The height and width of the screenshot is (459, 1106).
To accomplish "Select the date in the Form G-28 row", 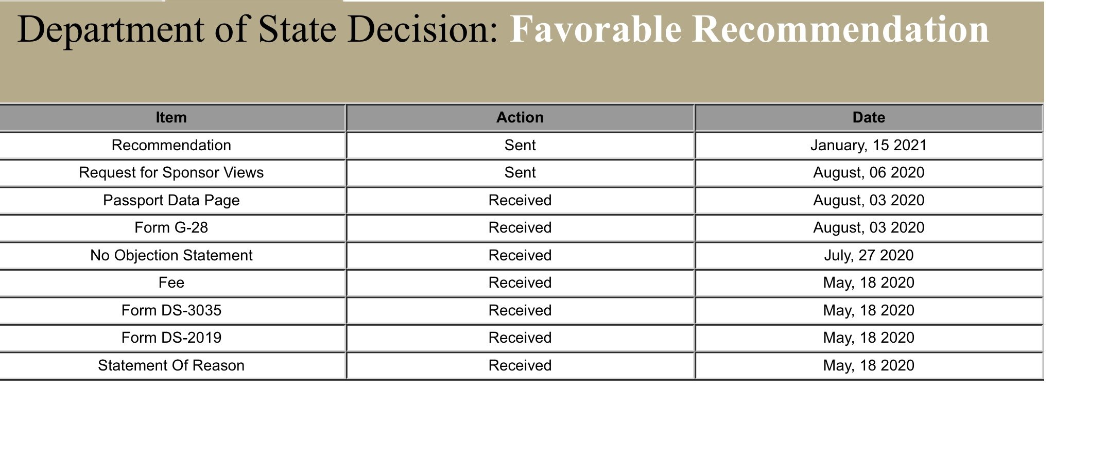I will 868,228.
